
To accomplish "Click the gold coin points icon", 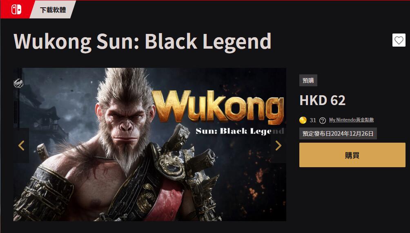I will pyautogui.click(x=303, y=120).
